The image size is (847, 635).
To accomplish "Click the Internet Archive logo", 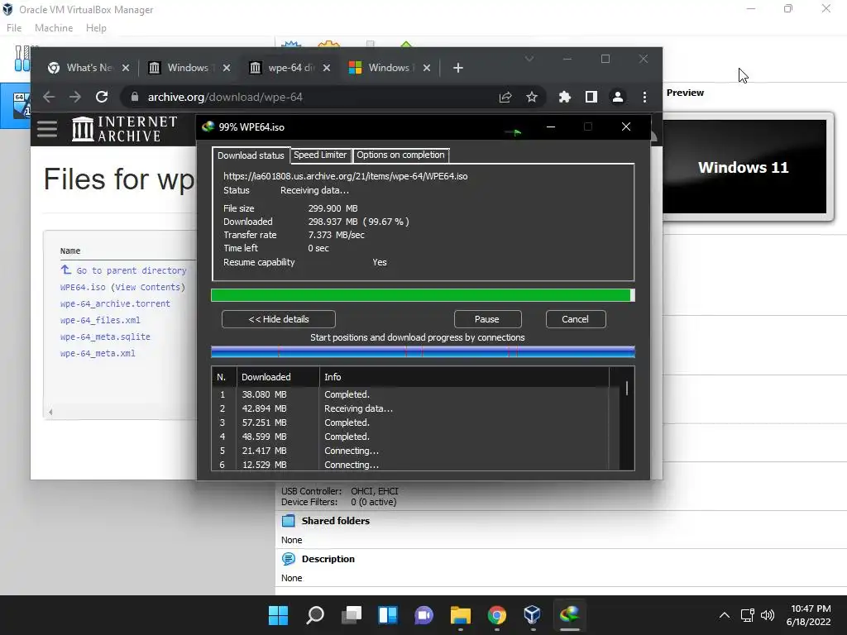I will (125, 128).
